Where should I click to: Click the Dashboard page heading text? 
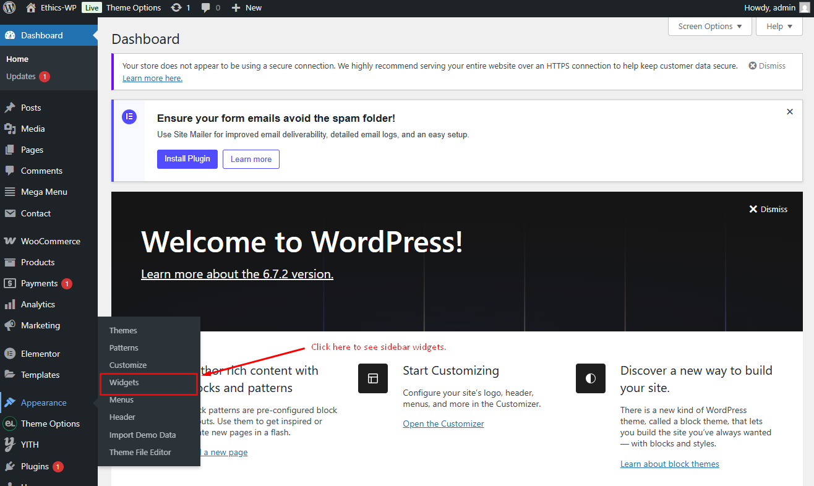145,39
